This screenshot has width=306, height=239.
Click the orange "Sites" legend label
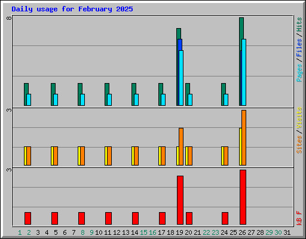tap(299, 145)
